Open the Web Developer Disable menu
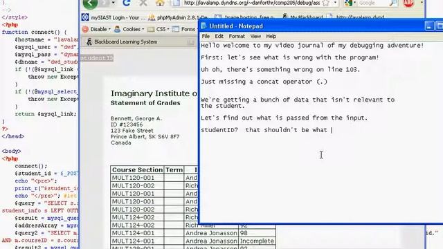This screenshot has width=443, height=249. pos(96,29)
